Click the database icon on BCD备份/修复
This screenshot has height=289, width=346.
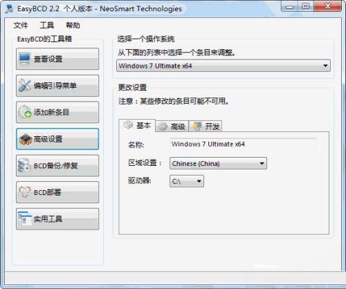click(x=24, y=165)
